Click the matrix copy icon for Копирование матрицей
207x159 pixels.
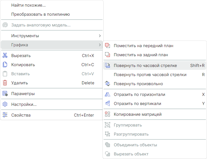107,114
